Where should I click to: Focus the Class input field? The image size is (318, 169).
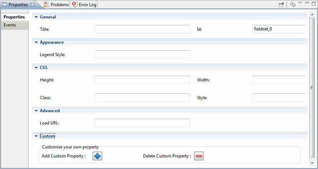(x=142, y=97)
